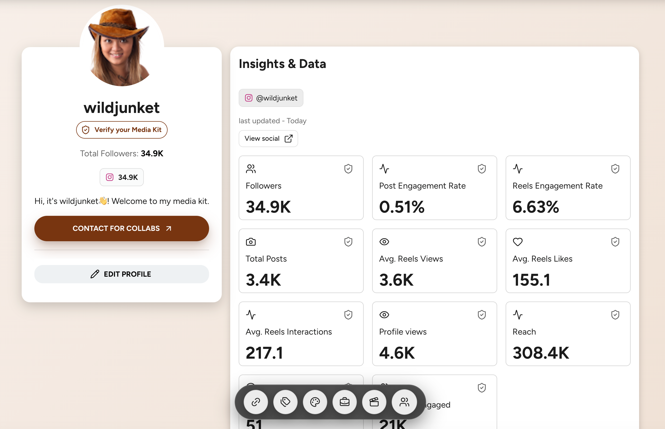This screenshot has width=665, height=429.
Task: Click the wildjunket profile name heading
Action: click(122, 107)
